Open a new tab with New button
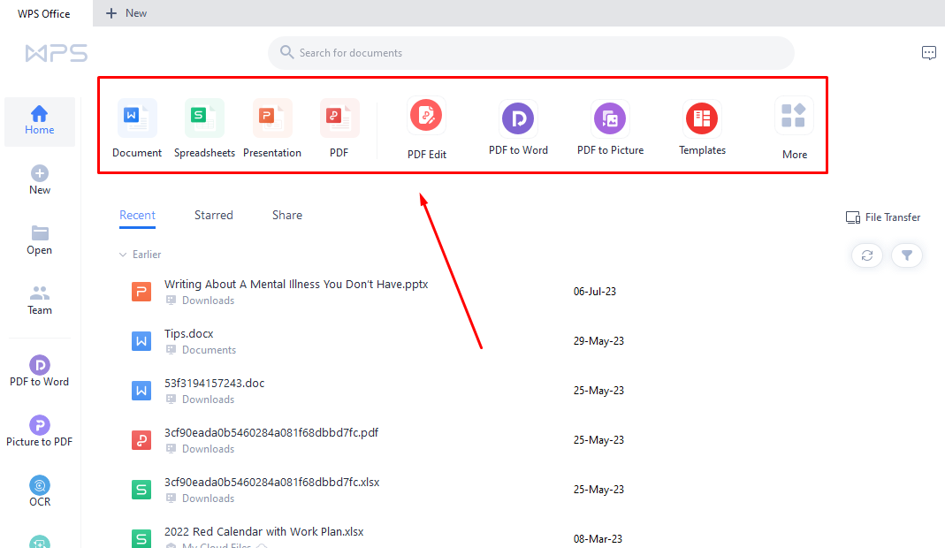Viewport: 945px width, 548px height. [x=126, y=13]
